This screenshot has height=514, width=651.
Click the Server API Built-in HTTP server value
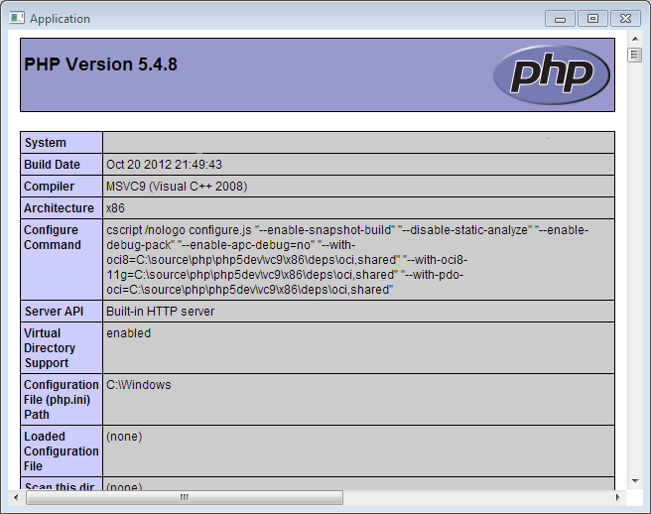click(x=160, y=312)
